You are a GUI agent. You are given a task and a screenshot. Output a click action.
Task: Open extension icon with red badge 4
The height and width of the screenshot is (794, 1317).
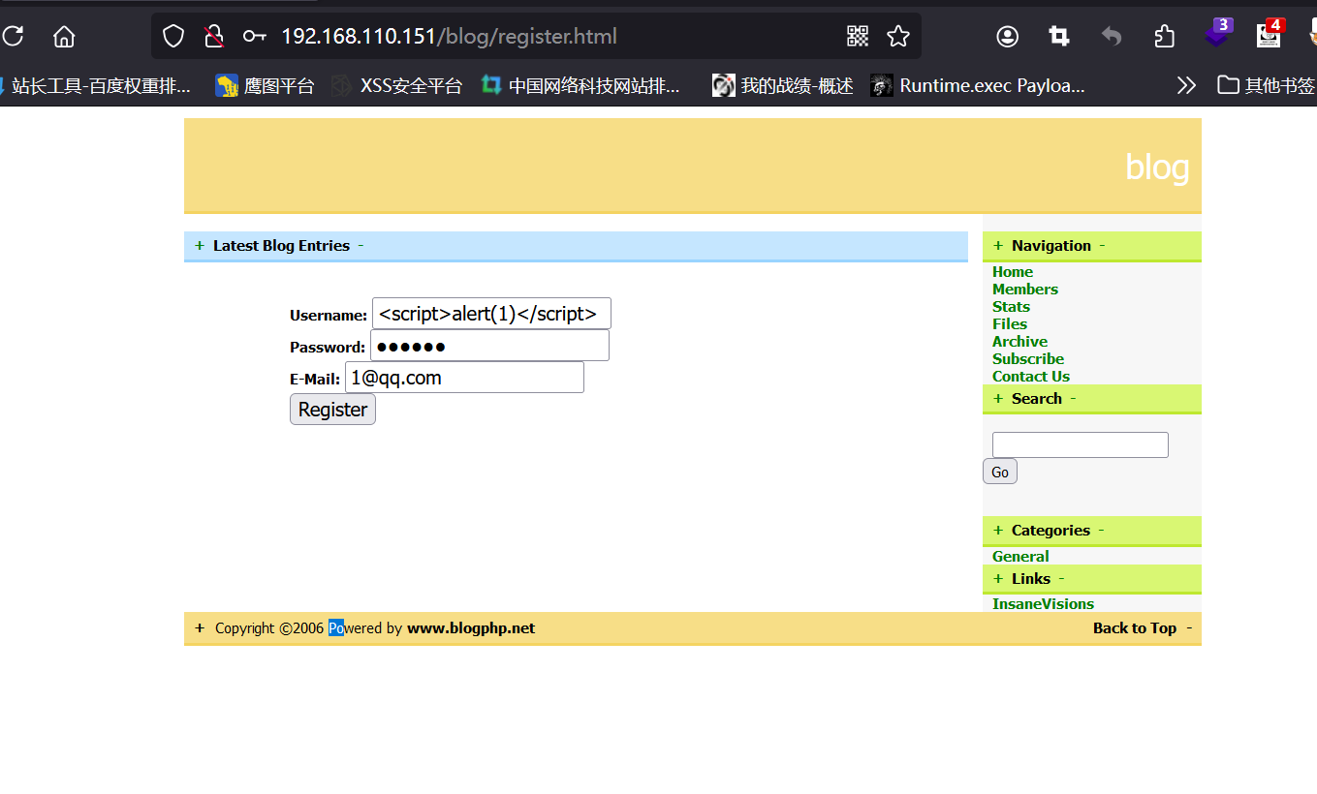(x=1270, y=33)
